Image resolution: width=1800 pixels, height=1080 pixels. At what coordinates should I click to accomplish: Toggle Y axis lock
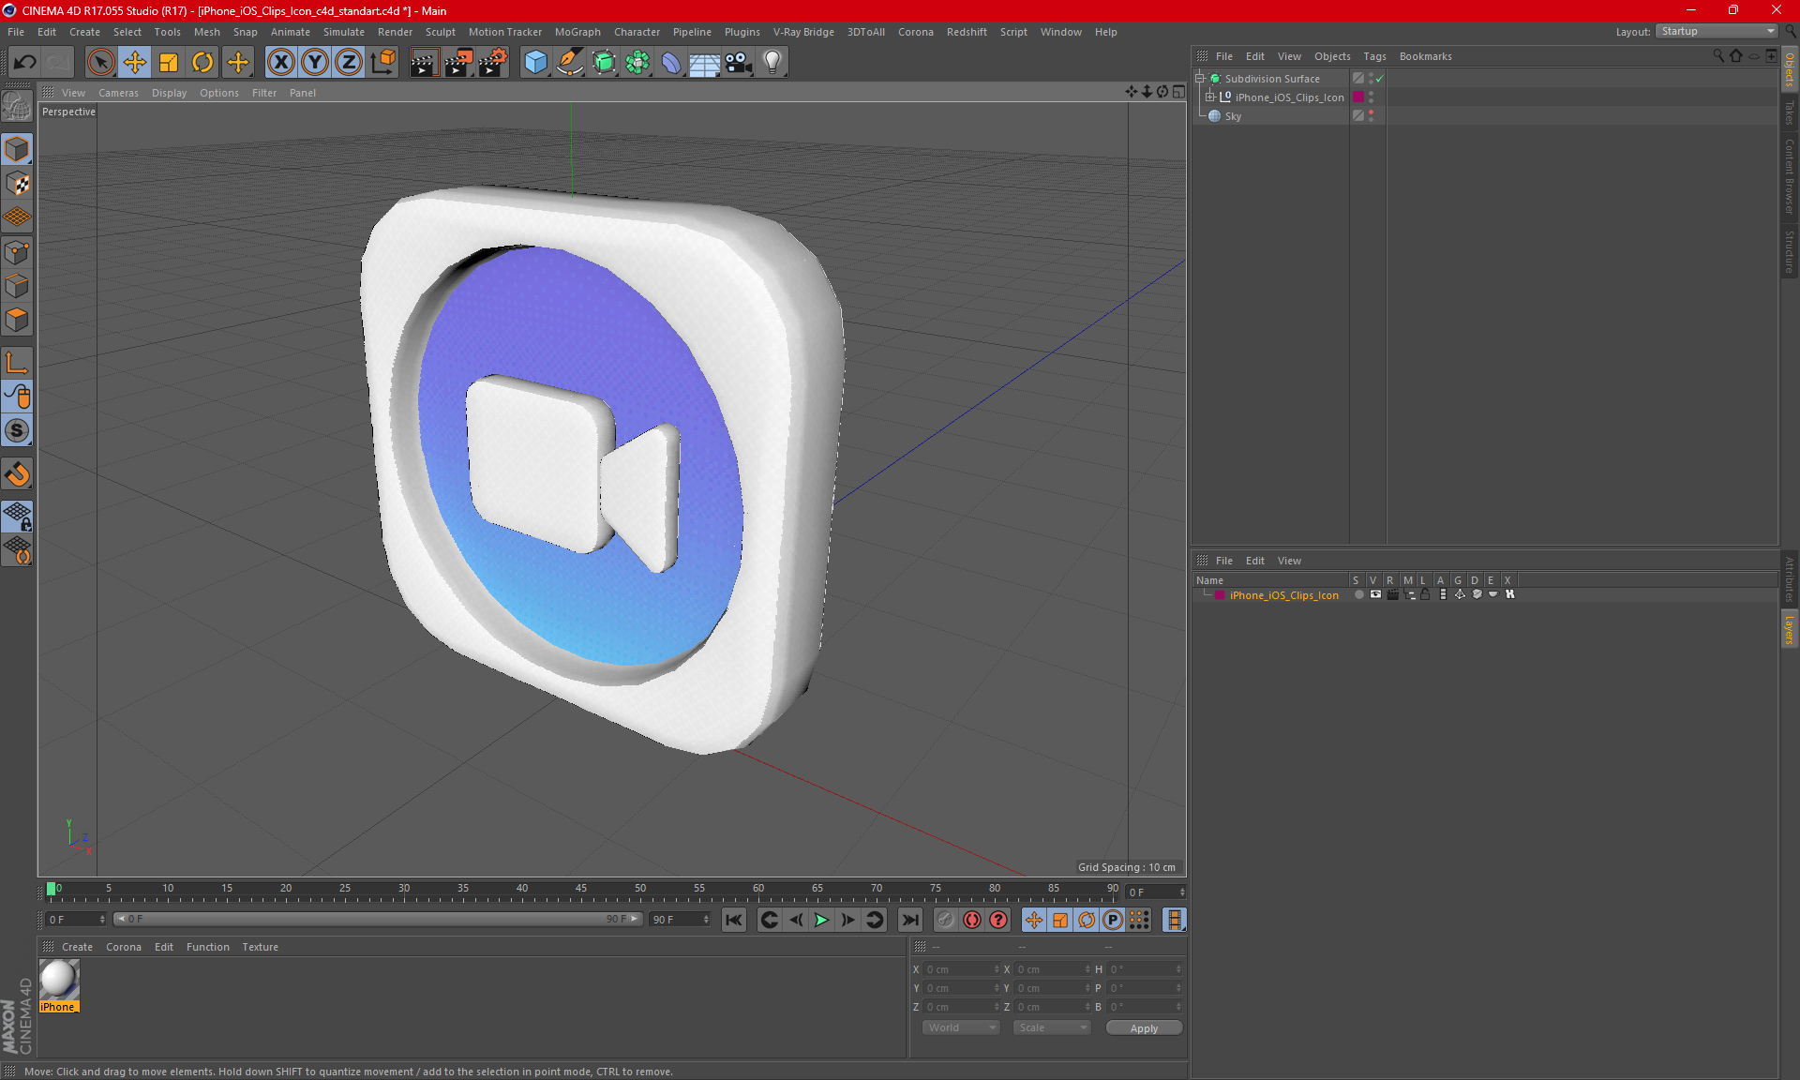coord(315,62)
